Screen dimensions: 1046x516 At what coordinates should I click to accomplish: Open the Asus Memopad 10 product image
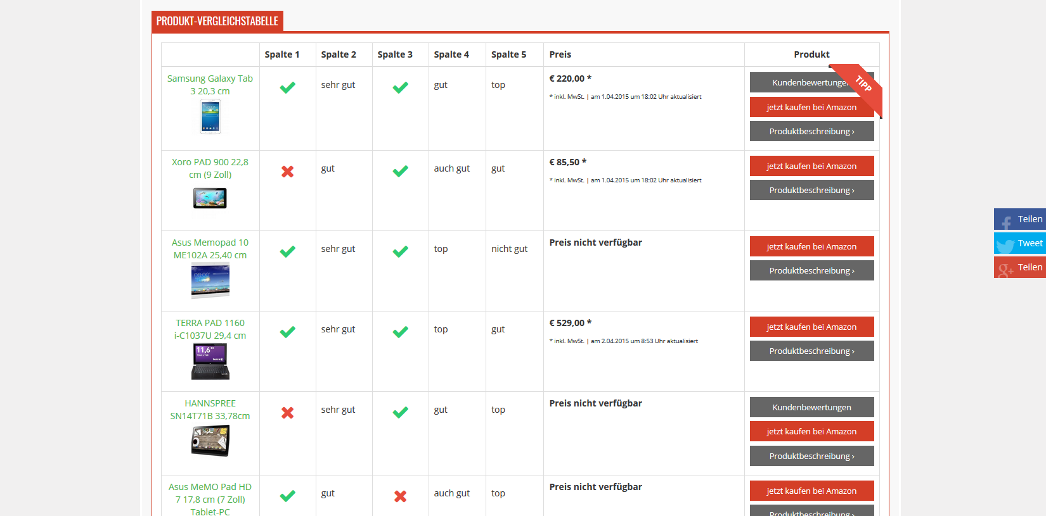210,281
